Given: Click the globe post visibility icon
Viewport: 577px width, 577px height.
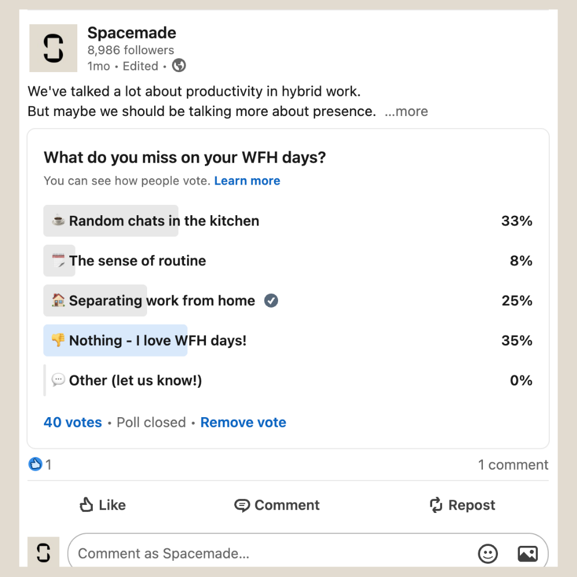Looking at the screenshot, I should pos(178,66).
